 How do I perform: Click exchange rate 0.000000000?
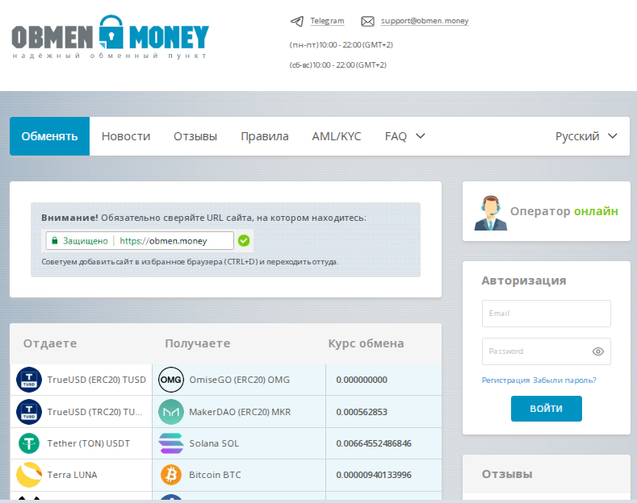362,380
